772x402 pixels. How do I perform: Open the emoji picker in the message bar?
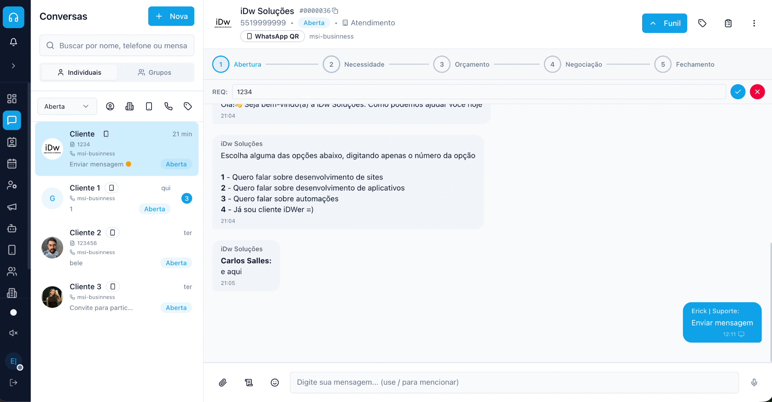click(x=275, y=382)
